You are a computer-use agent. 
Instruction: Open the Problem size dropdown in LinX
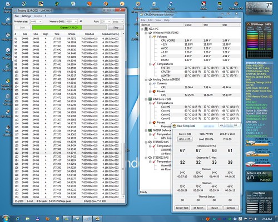40,22
